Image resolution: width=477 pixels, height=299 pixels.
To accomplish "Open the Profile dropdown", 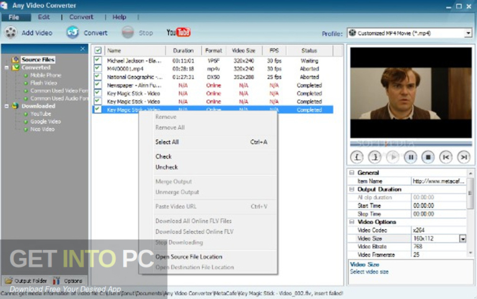I will pos(468,33).
